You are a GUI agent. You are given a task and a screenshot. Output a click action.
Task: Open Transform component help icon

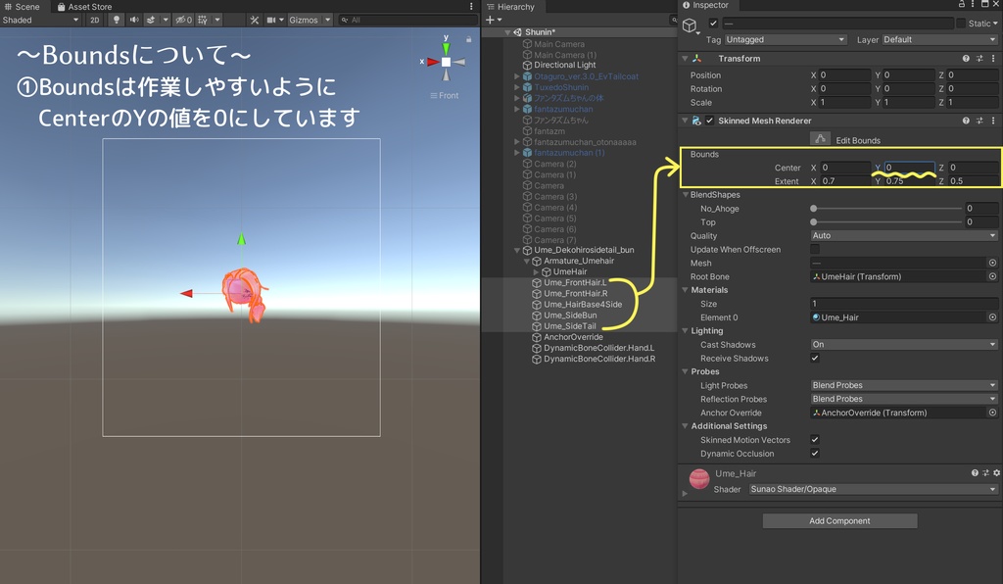[x=966, y=58]
